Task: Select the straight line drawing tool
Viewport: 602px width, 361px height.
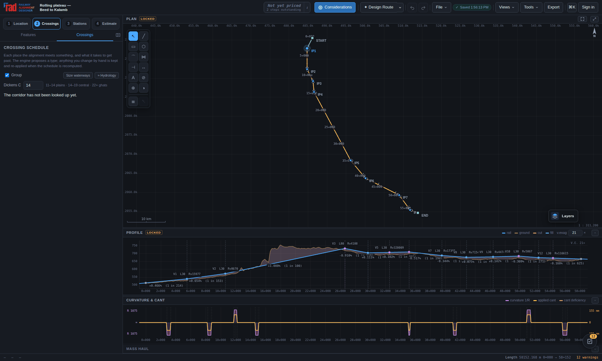Action: [144, 36]
